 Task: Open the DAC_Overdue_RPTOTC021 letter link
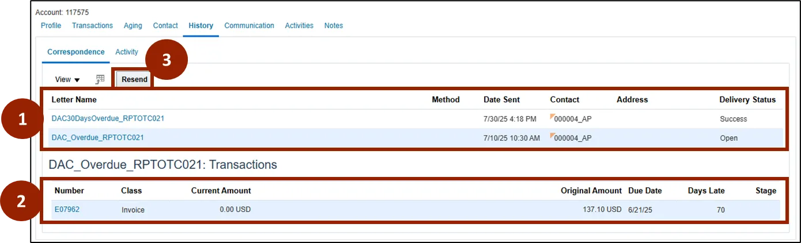[x=97, y=138]
